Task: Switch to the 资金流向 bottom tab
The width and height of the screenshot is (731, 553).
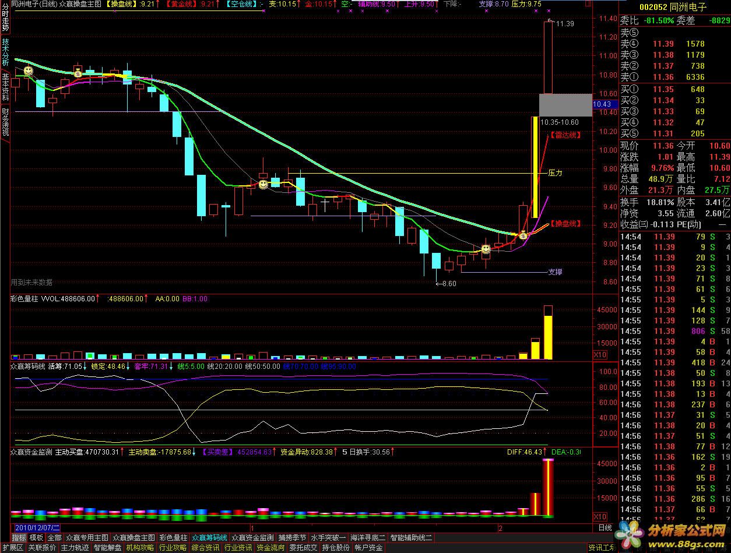Action: click(270, 548)
